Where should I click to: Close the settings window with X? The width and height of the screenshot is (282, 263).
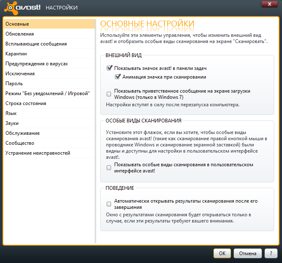click(269, 4)
